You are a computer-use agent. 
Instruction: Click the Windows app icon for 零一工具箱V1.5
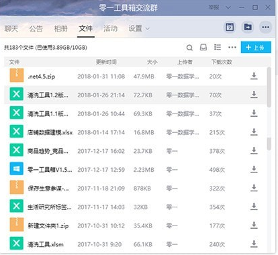coord(17,168)
